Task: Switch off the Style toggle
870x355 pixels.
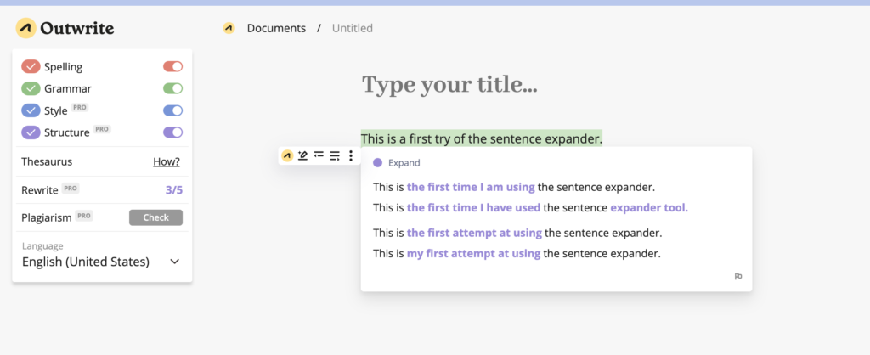Action: tap(172, 110)
